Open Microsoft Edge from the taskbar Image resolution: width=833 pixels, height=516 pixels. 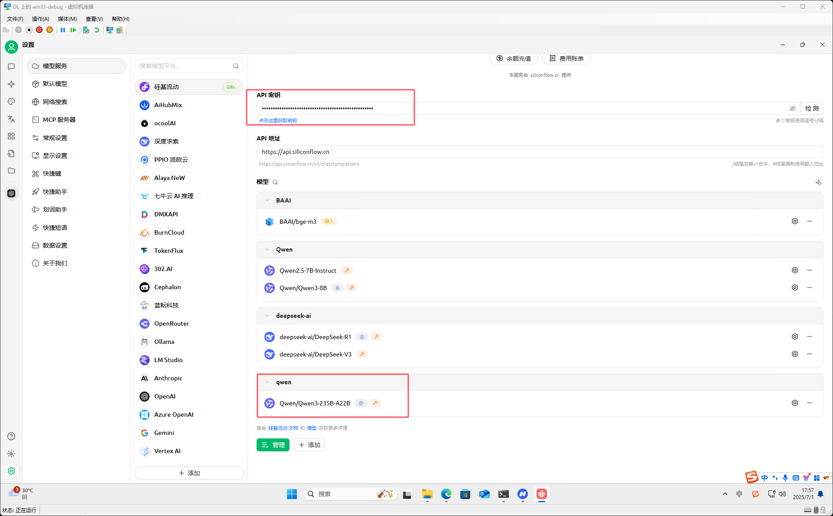(x=446, y=494)
